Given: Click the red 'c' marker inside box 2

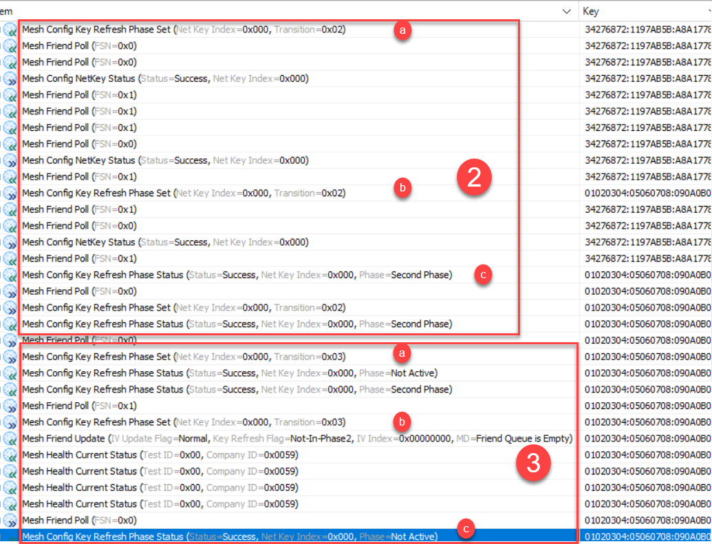Looking at the screenshot, I should 483,275.
